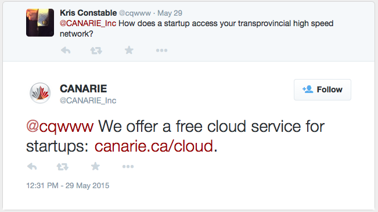Reply to Kris Constable's tweet
The height and width of the screenshot is (212, 378).
pyautogui.click(x=66, y=51)
